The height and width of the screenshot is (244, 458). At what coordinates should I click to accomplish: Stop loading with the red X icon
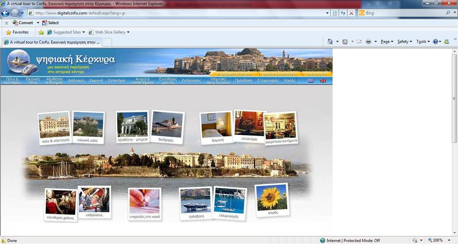tap(352, 13)
